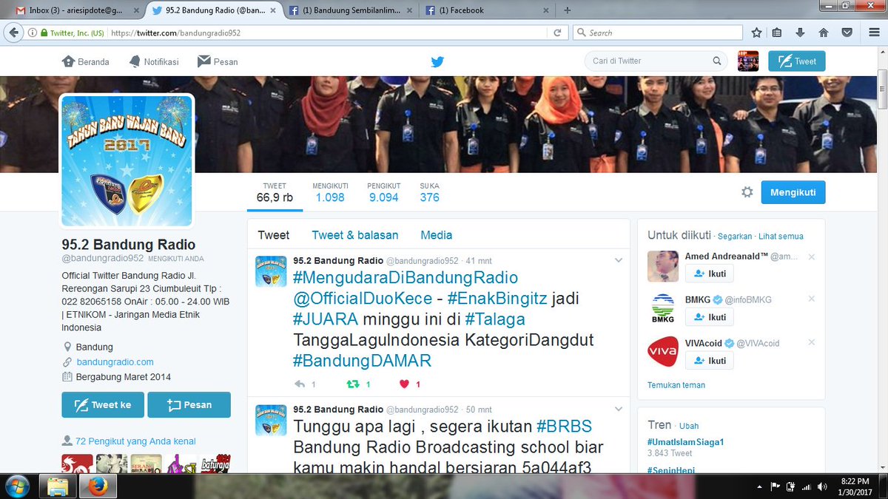Open the profile settings gear icon
Viewport: 888px width, 499px height.
click(x=747, y=191)
